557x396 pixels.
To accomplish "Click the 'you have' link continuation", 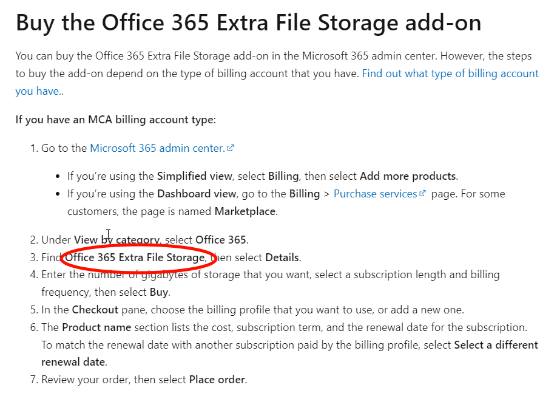I will (x=37, y=91).
